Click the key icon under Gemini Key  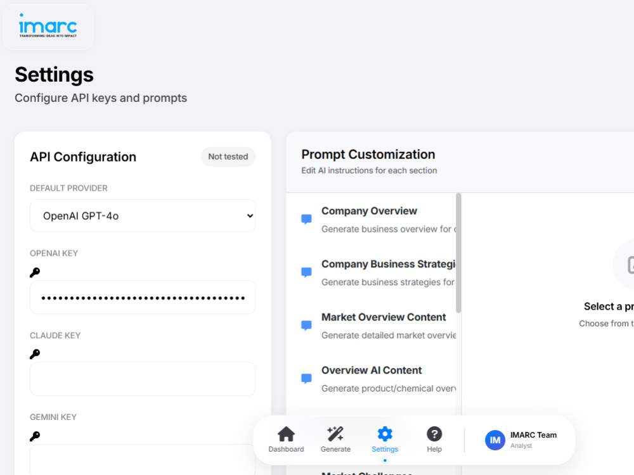tap(35, 436)
